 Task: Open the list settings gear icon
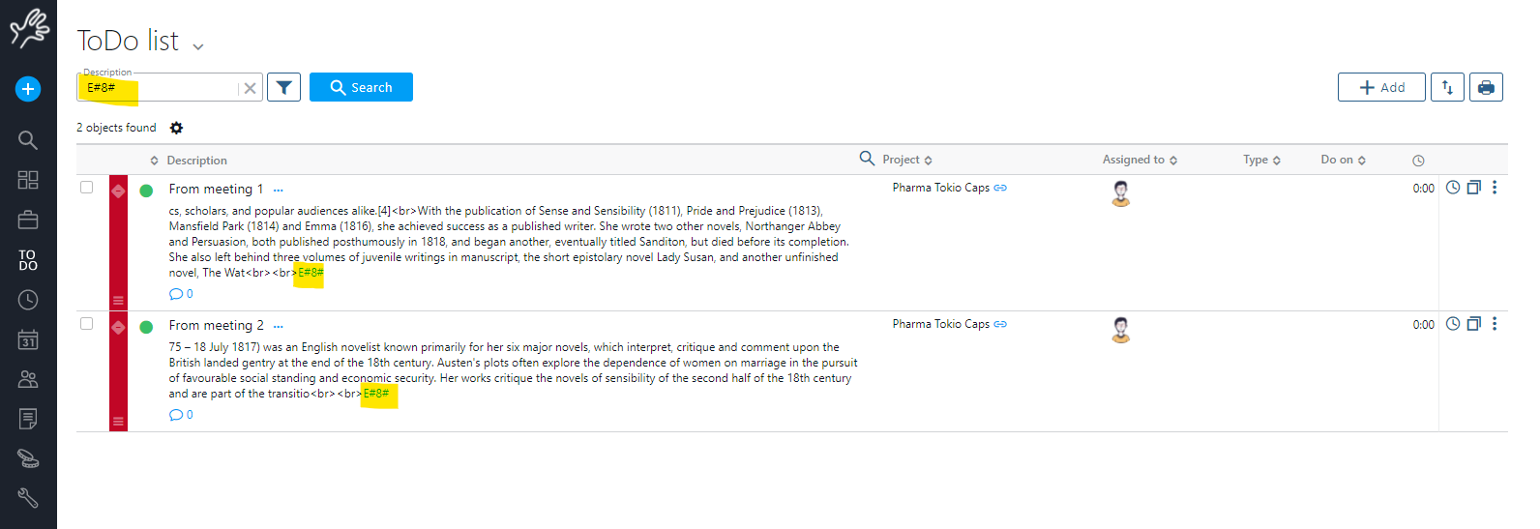click(176, 128)
